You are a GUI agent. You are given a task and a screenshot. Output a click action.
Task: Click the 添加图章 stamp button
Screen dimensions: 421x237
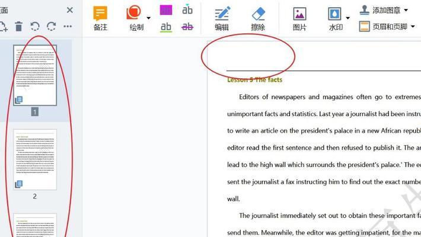[380, 10]
